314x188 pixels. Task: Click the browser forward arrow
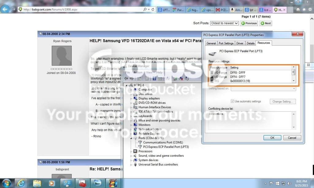click(x=13, y=9)
